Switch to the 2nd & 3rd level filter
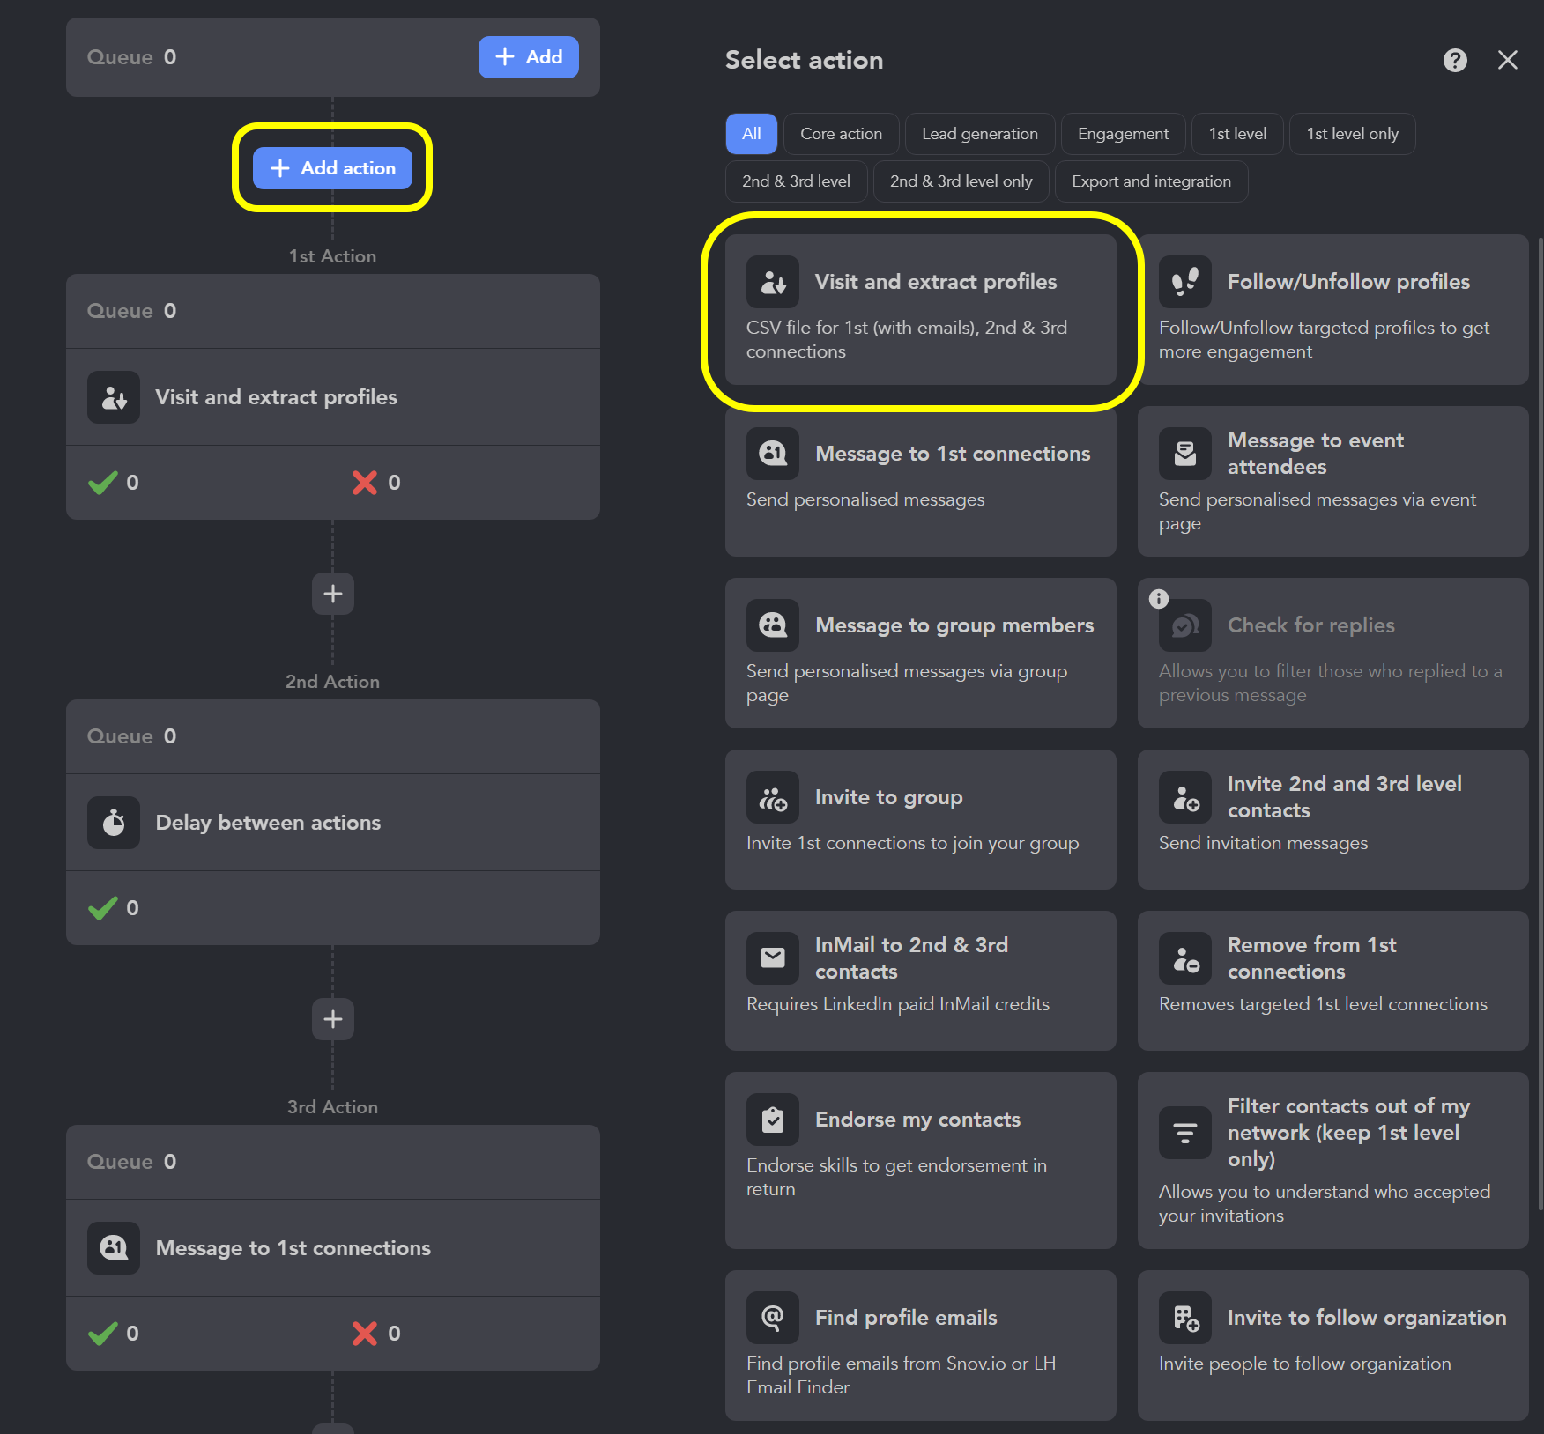Image resolution: width=1544 pixels, height=1434 pixels. pyautogui.click(x=796, y=181)
